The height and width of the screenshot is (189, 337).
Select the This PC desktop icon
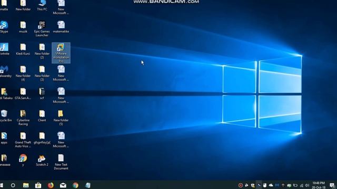(x=42, y=5)
